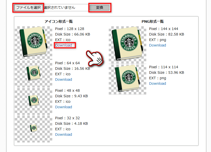The image size is (211, 152).
Task: Click EXT：png under 144 x 144
Action: (157, 40)
